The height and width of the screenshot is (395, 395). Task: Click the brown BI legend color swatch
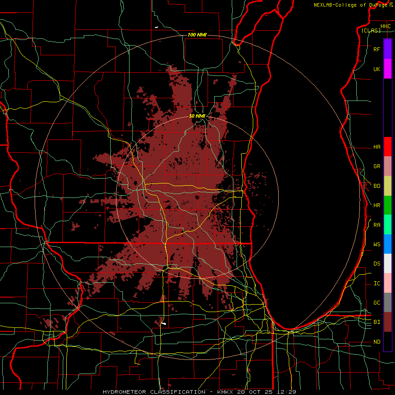click(388, 322)
